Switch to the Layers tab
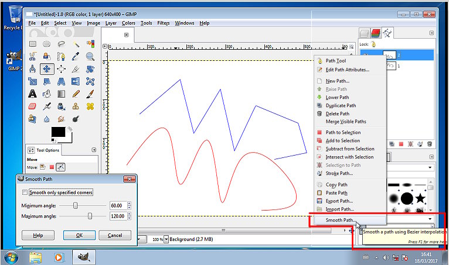 [x=364, y=33]
